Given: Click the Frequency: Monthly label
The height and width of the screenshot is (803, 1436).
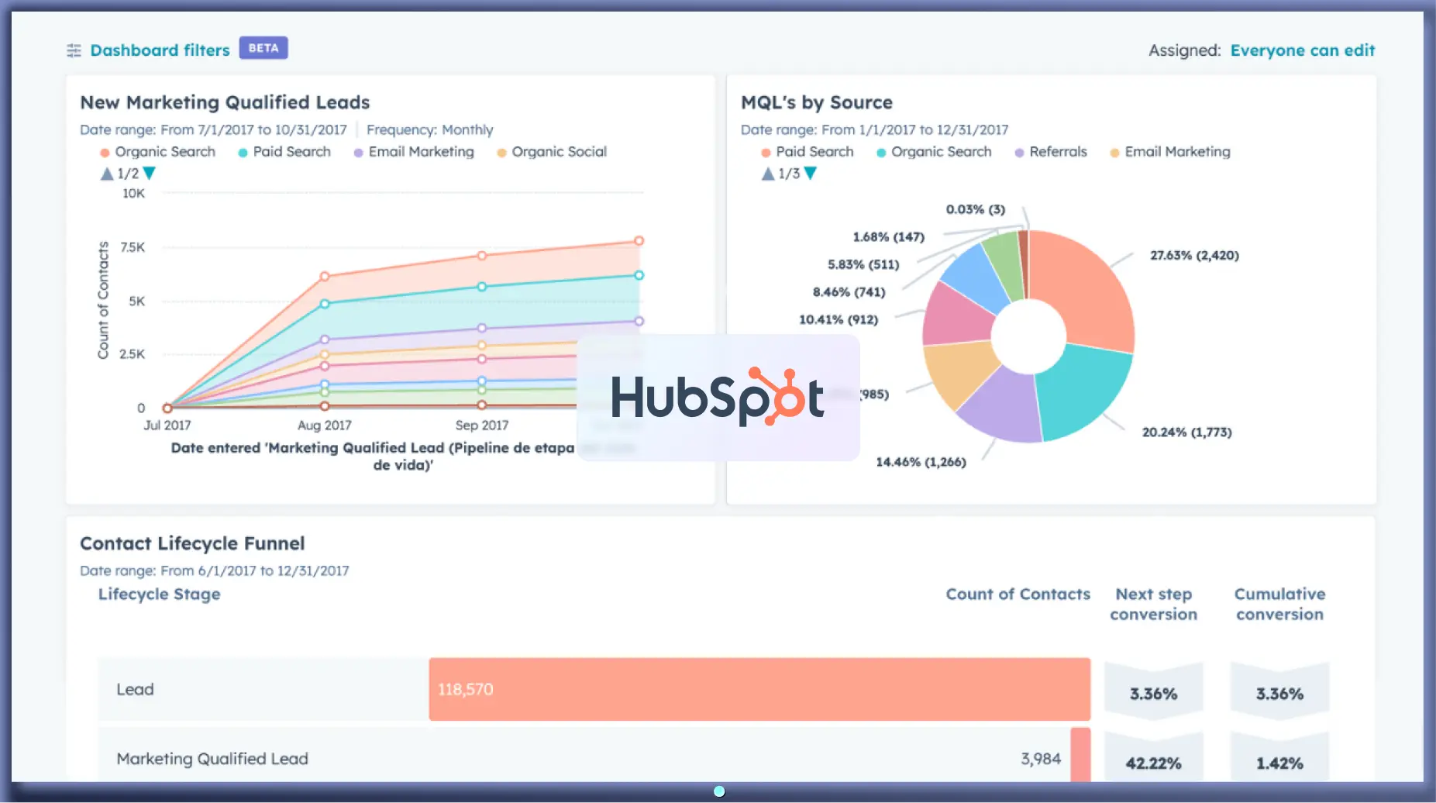Looking at the screenshot, I should [429, 129].
